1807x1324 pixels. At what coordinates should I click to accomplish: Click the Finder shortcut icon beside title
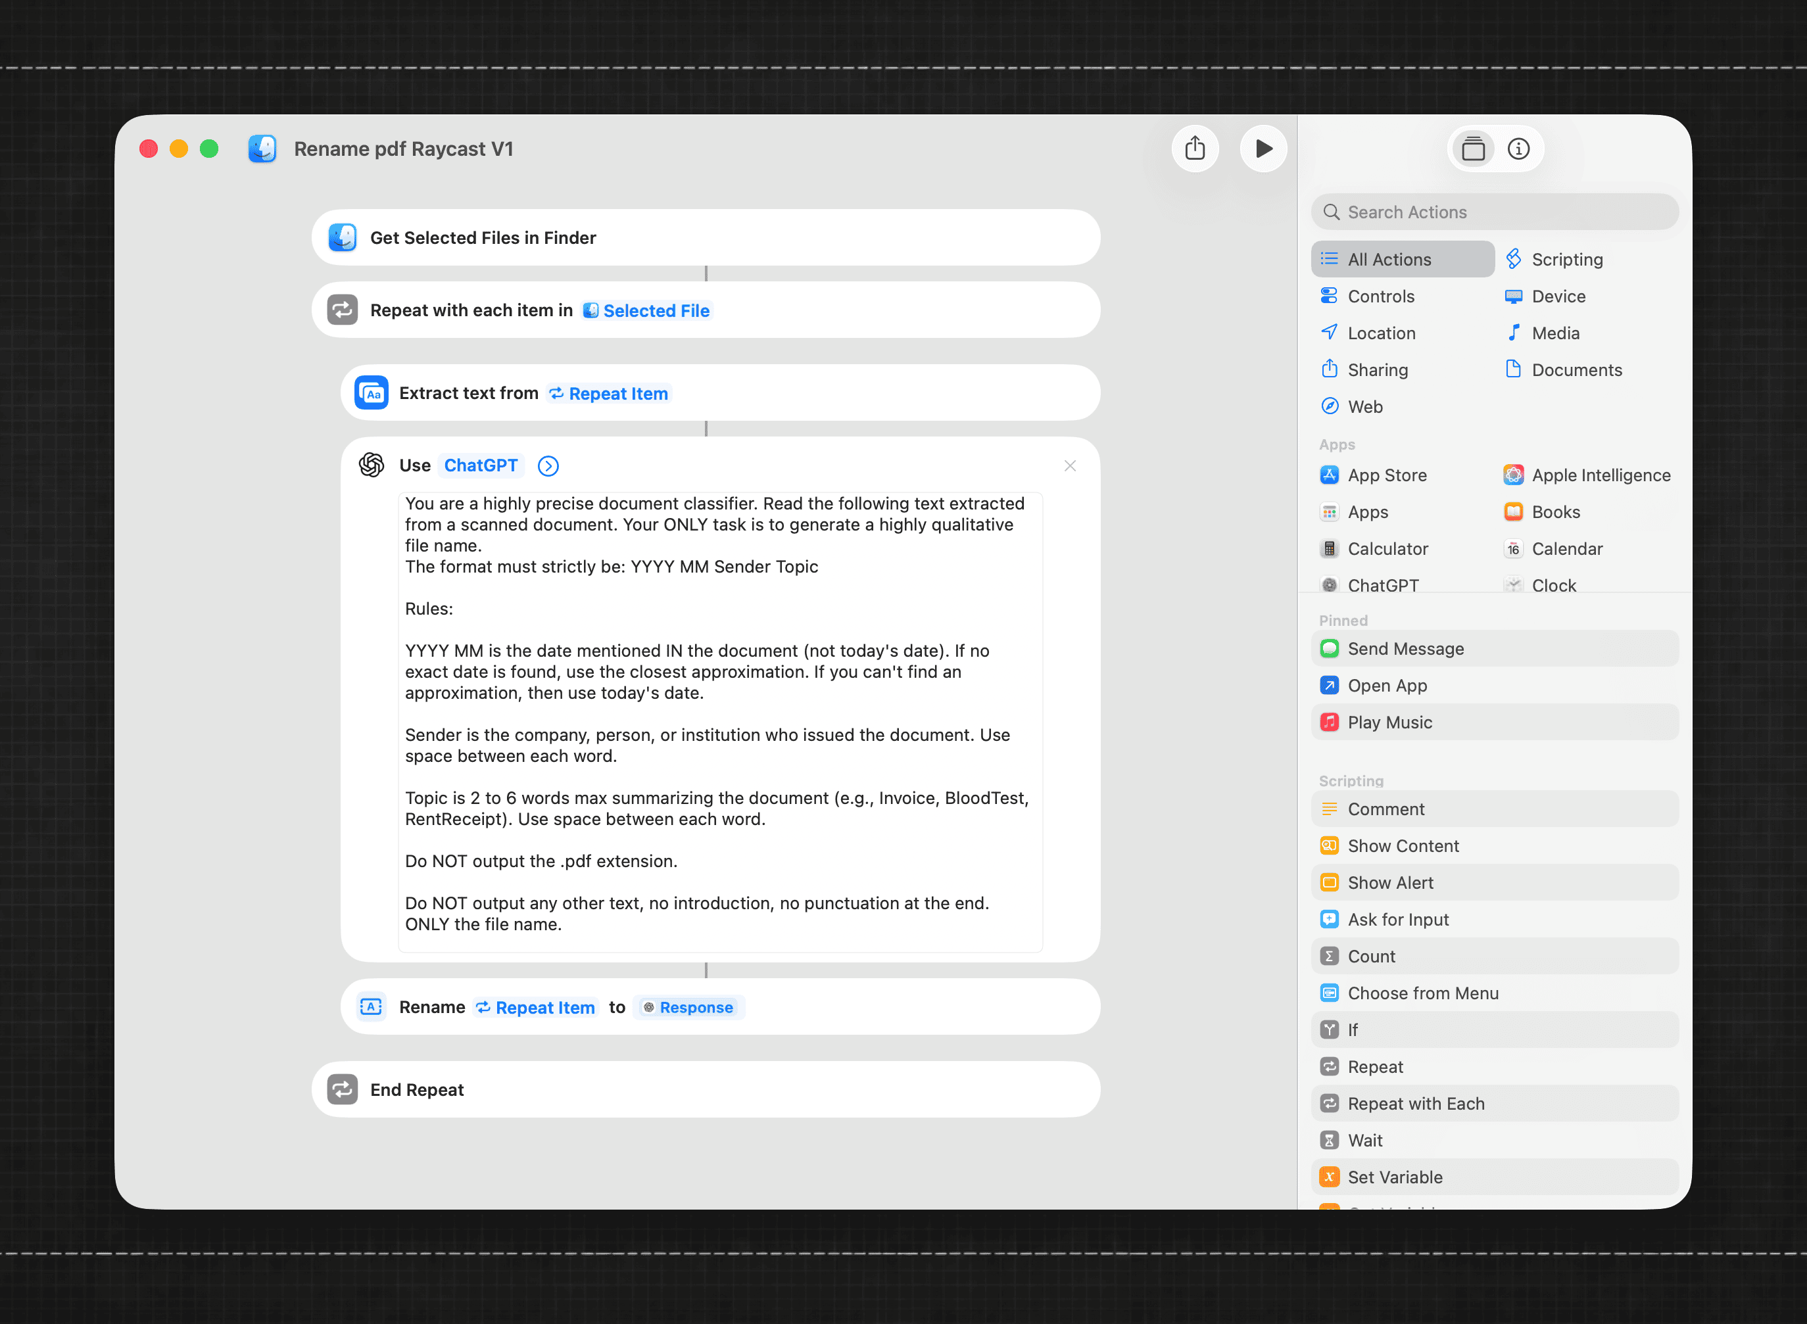(262, 149)
